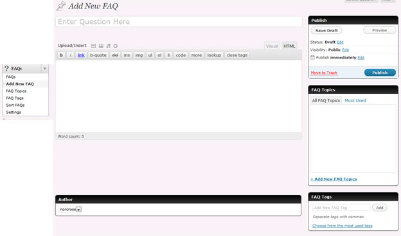Viewport: 401px width, 236px height.
Task: Click the Add Audio music note icon
Action: click(109, 46)
